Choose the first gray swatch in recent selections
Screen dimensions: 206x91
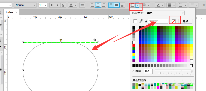(134, 84)
